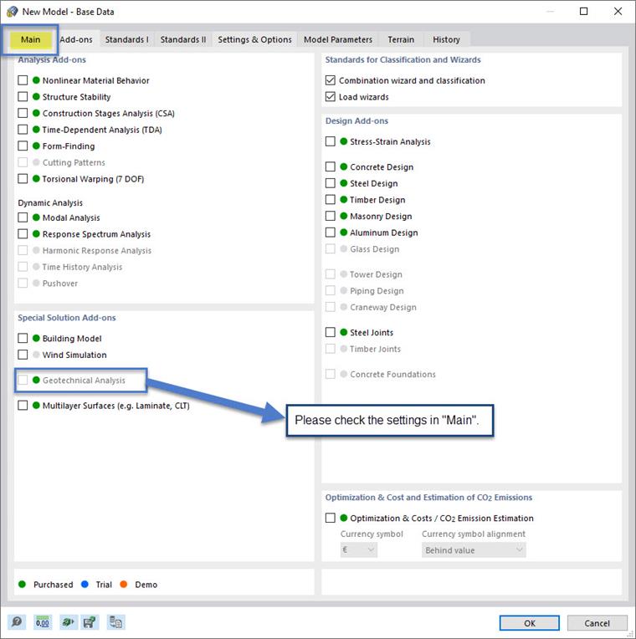
Task: Enable the Steel Joints add-on
Action: tap(331, 332)
